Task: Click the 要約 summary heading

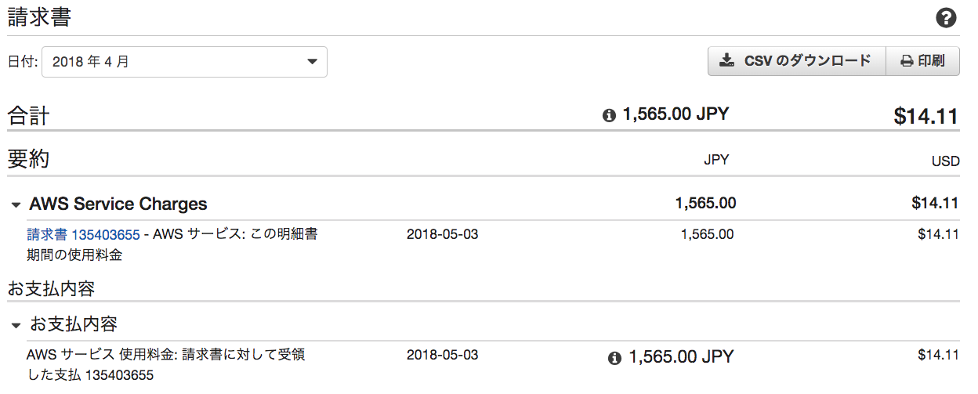Action: click(29, 159)
